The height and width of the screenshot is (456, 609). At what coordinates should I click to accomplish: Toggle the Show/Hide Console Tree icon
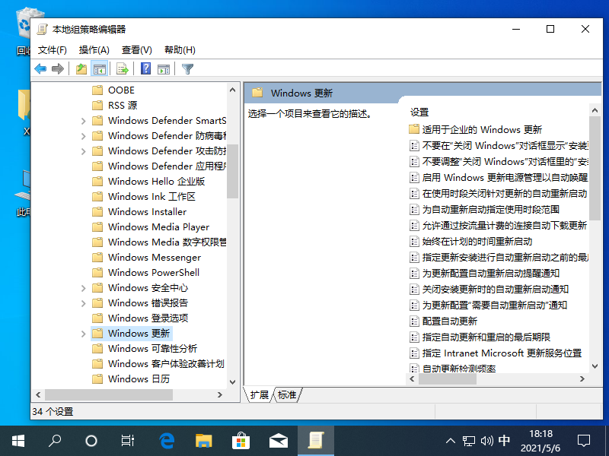(x=99, y=69)
